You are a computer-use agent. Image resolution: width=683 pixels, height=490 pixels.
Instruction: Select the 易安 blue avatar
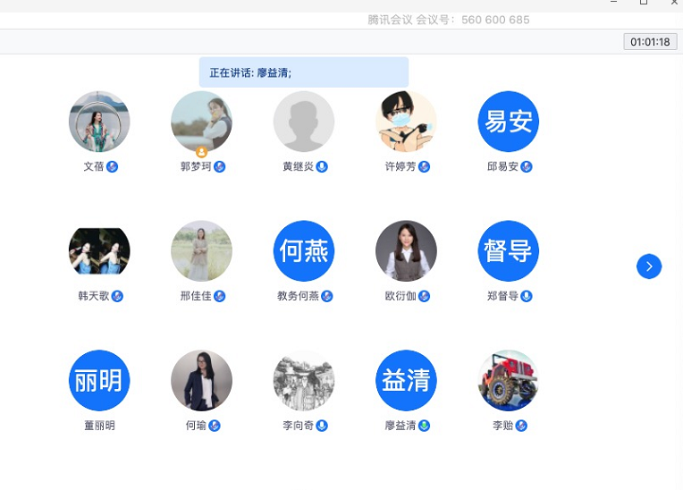click(x=509, y=121)
